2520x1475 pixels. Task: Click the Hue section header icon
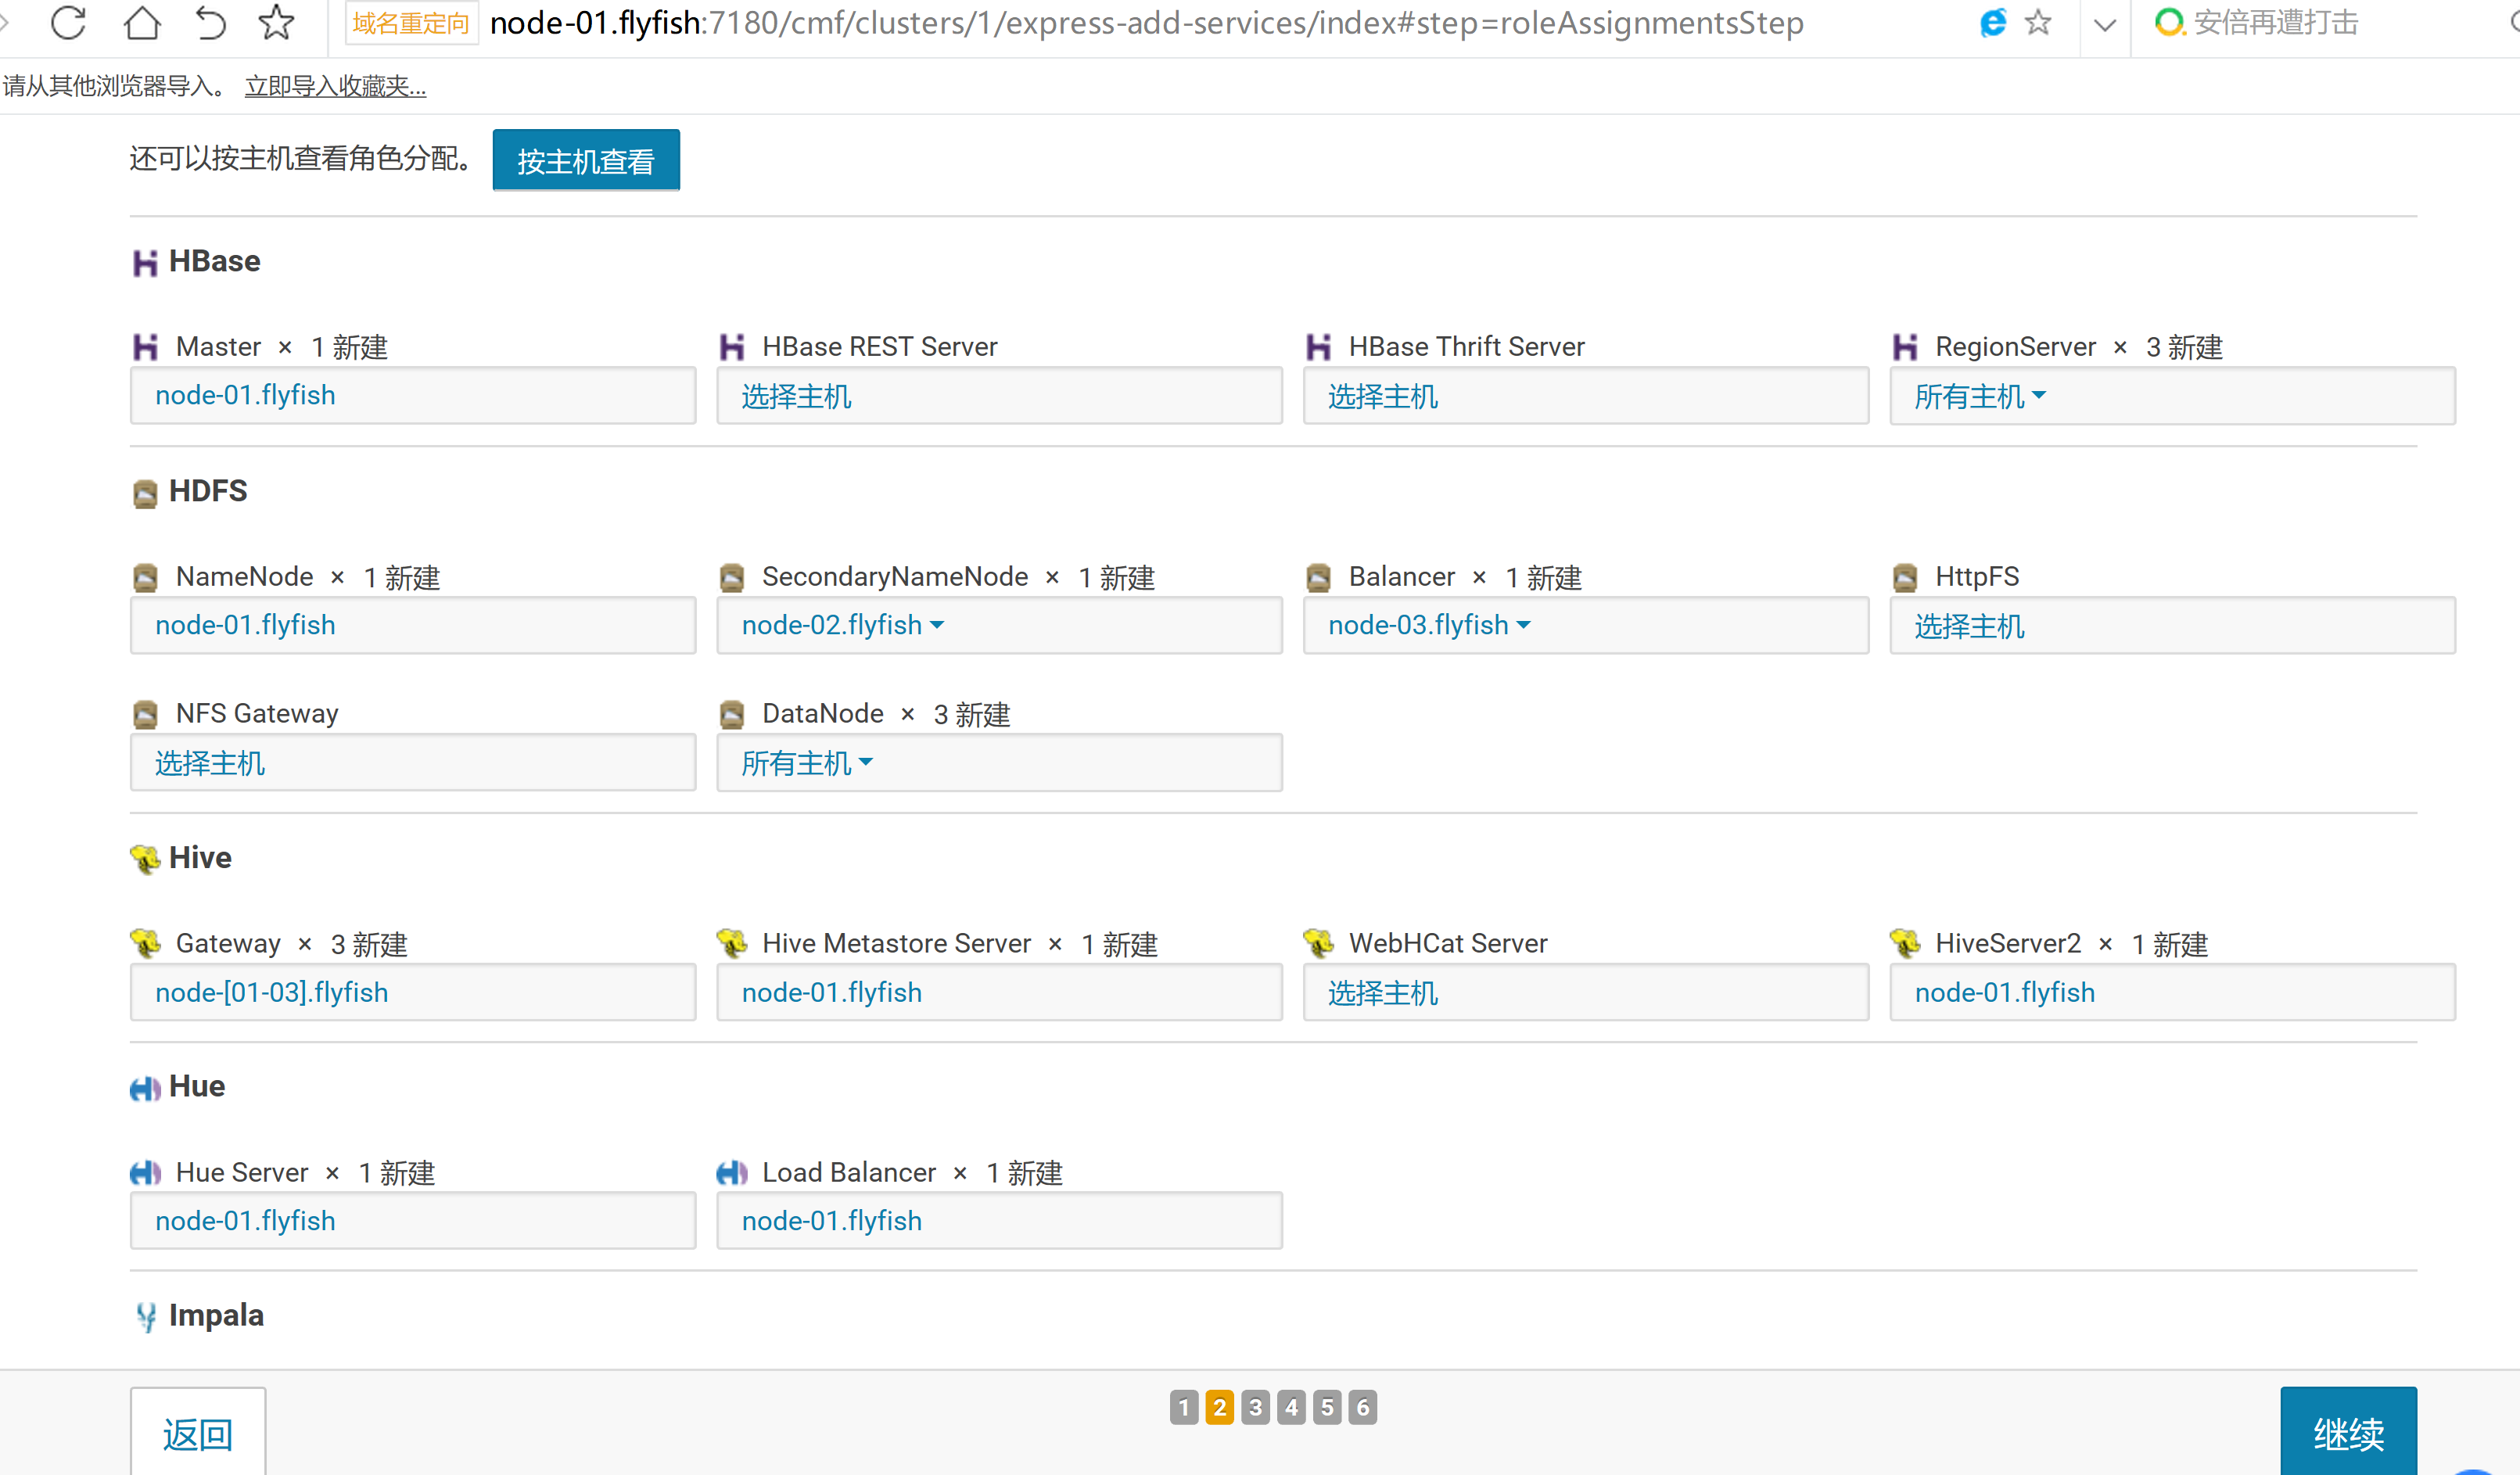coord(145,1088)
